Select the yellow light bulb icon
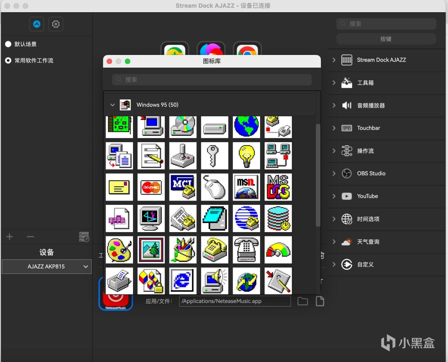 click(x=246, y=156)
